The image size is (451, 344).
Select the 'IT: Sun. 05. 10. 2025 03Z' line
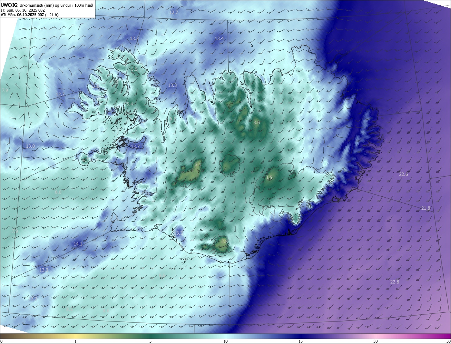tap(23, 10)
